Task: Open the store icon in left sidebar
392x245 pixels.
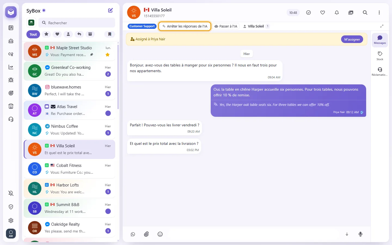Action: [x=11, y=106]
